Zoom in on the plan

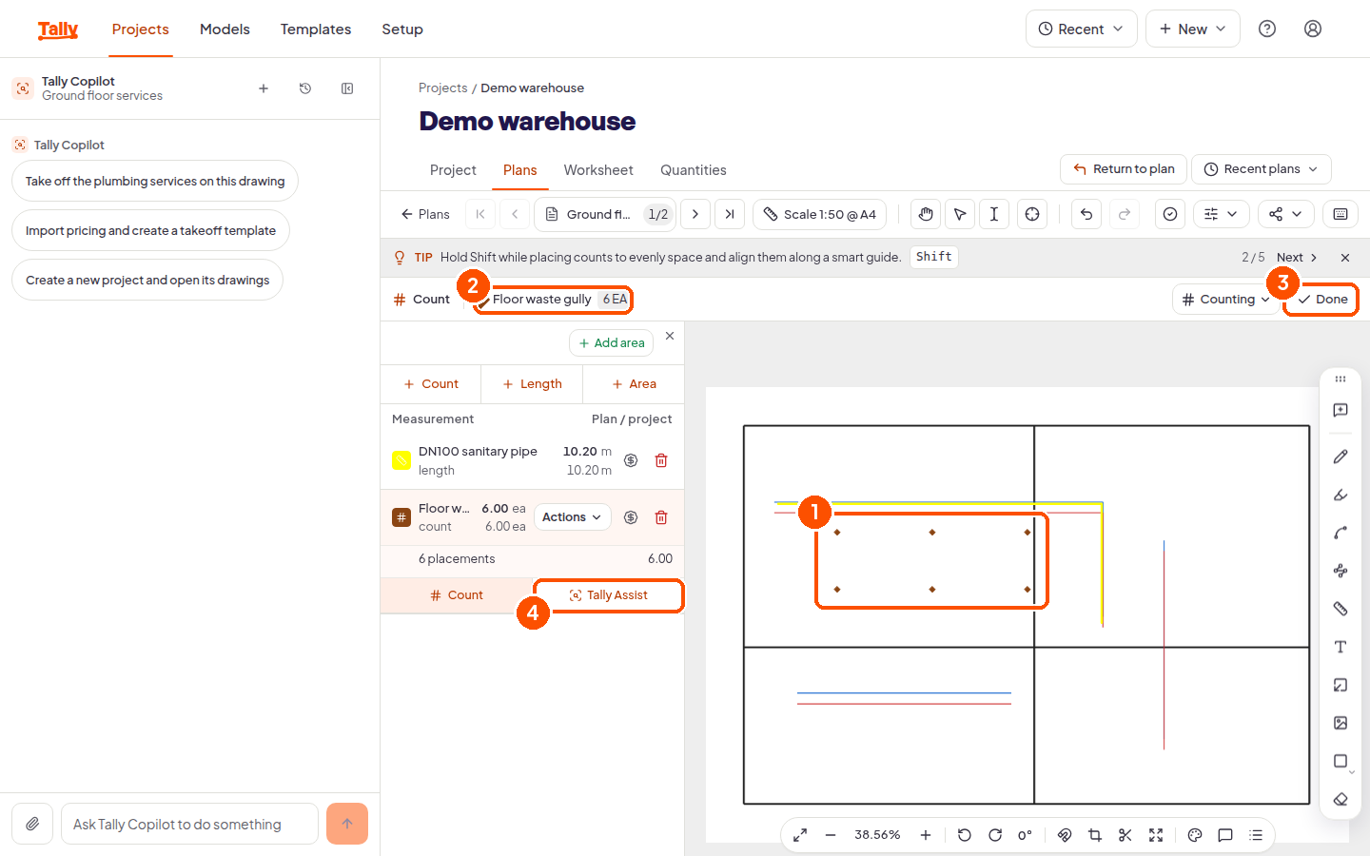(926, 835)
